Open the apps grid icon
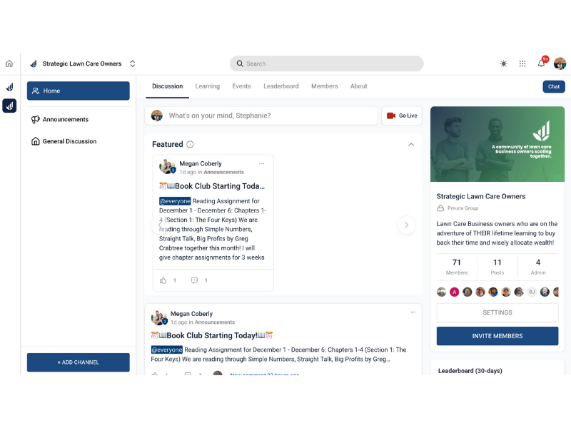571x428 pixels. tap(522, 63)
